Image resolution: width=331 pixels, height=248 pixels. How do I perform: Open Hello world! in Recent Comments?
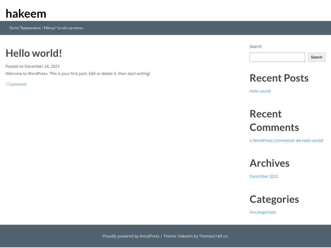coord(313,140)
